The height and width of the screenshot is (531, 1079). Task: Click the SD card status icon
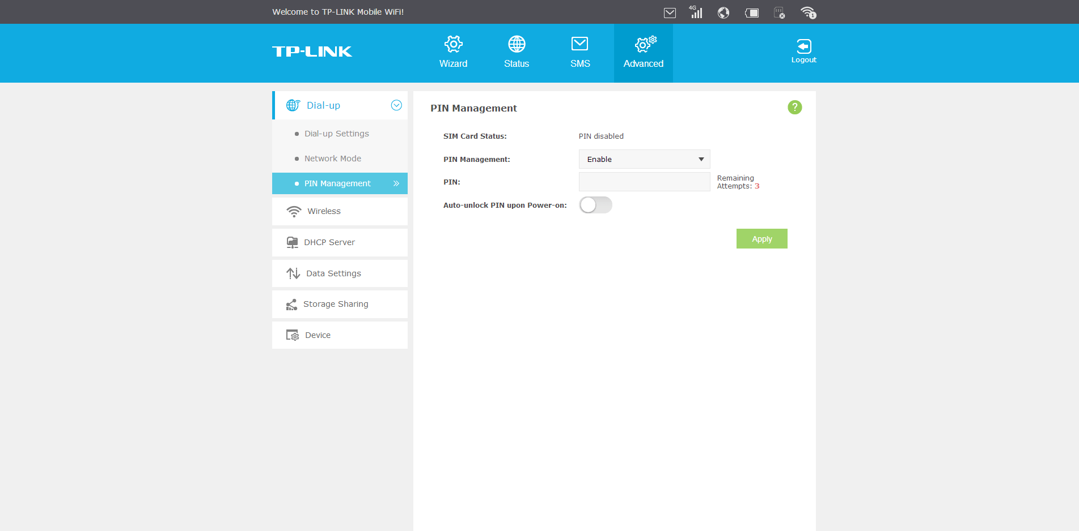[x=780, y=12]
